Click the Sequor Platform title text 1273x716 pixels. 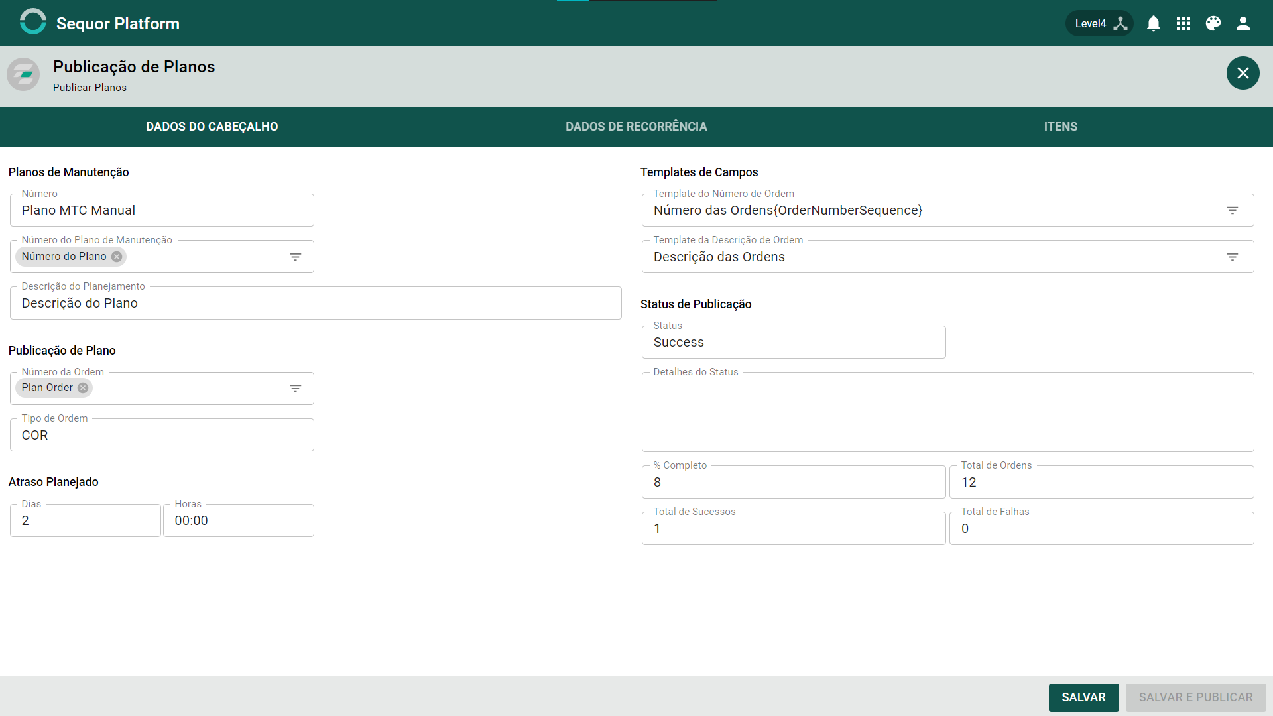click(x=118, y=24)
